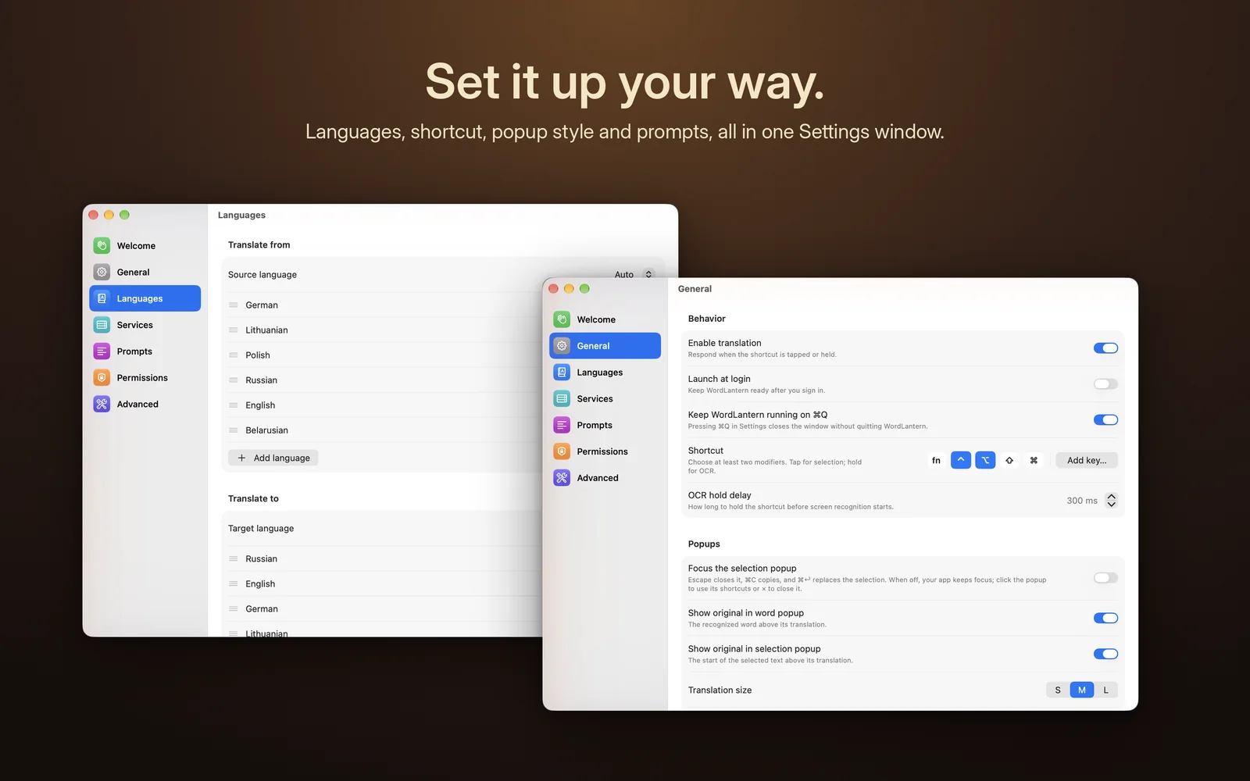Screen dimensions: 1250x781
Task: Toggle the Command modifier key in Shortcut
Action: click(x=1034, y=461)
